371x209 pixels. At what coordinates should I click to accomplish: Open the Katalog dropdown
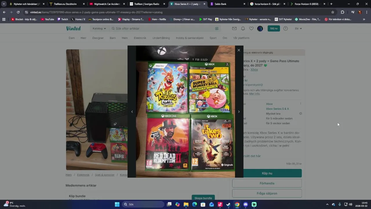coord(99,28)
